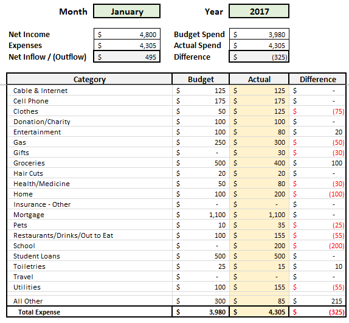Click the Entertainment difference value 20
349x323 pixels.
[317, 132]
